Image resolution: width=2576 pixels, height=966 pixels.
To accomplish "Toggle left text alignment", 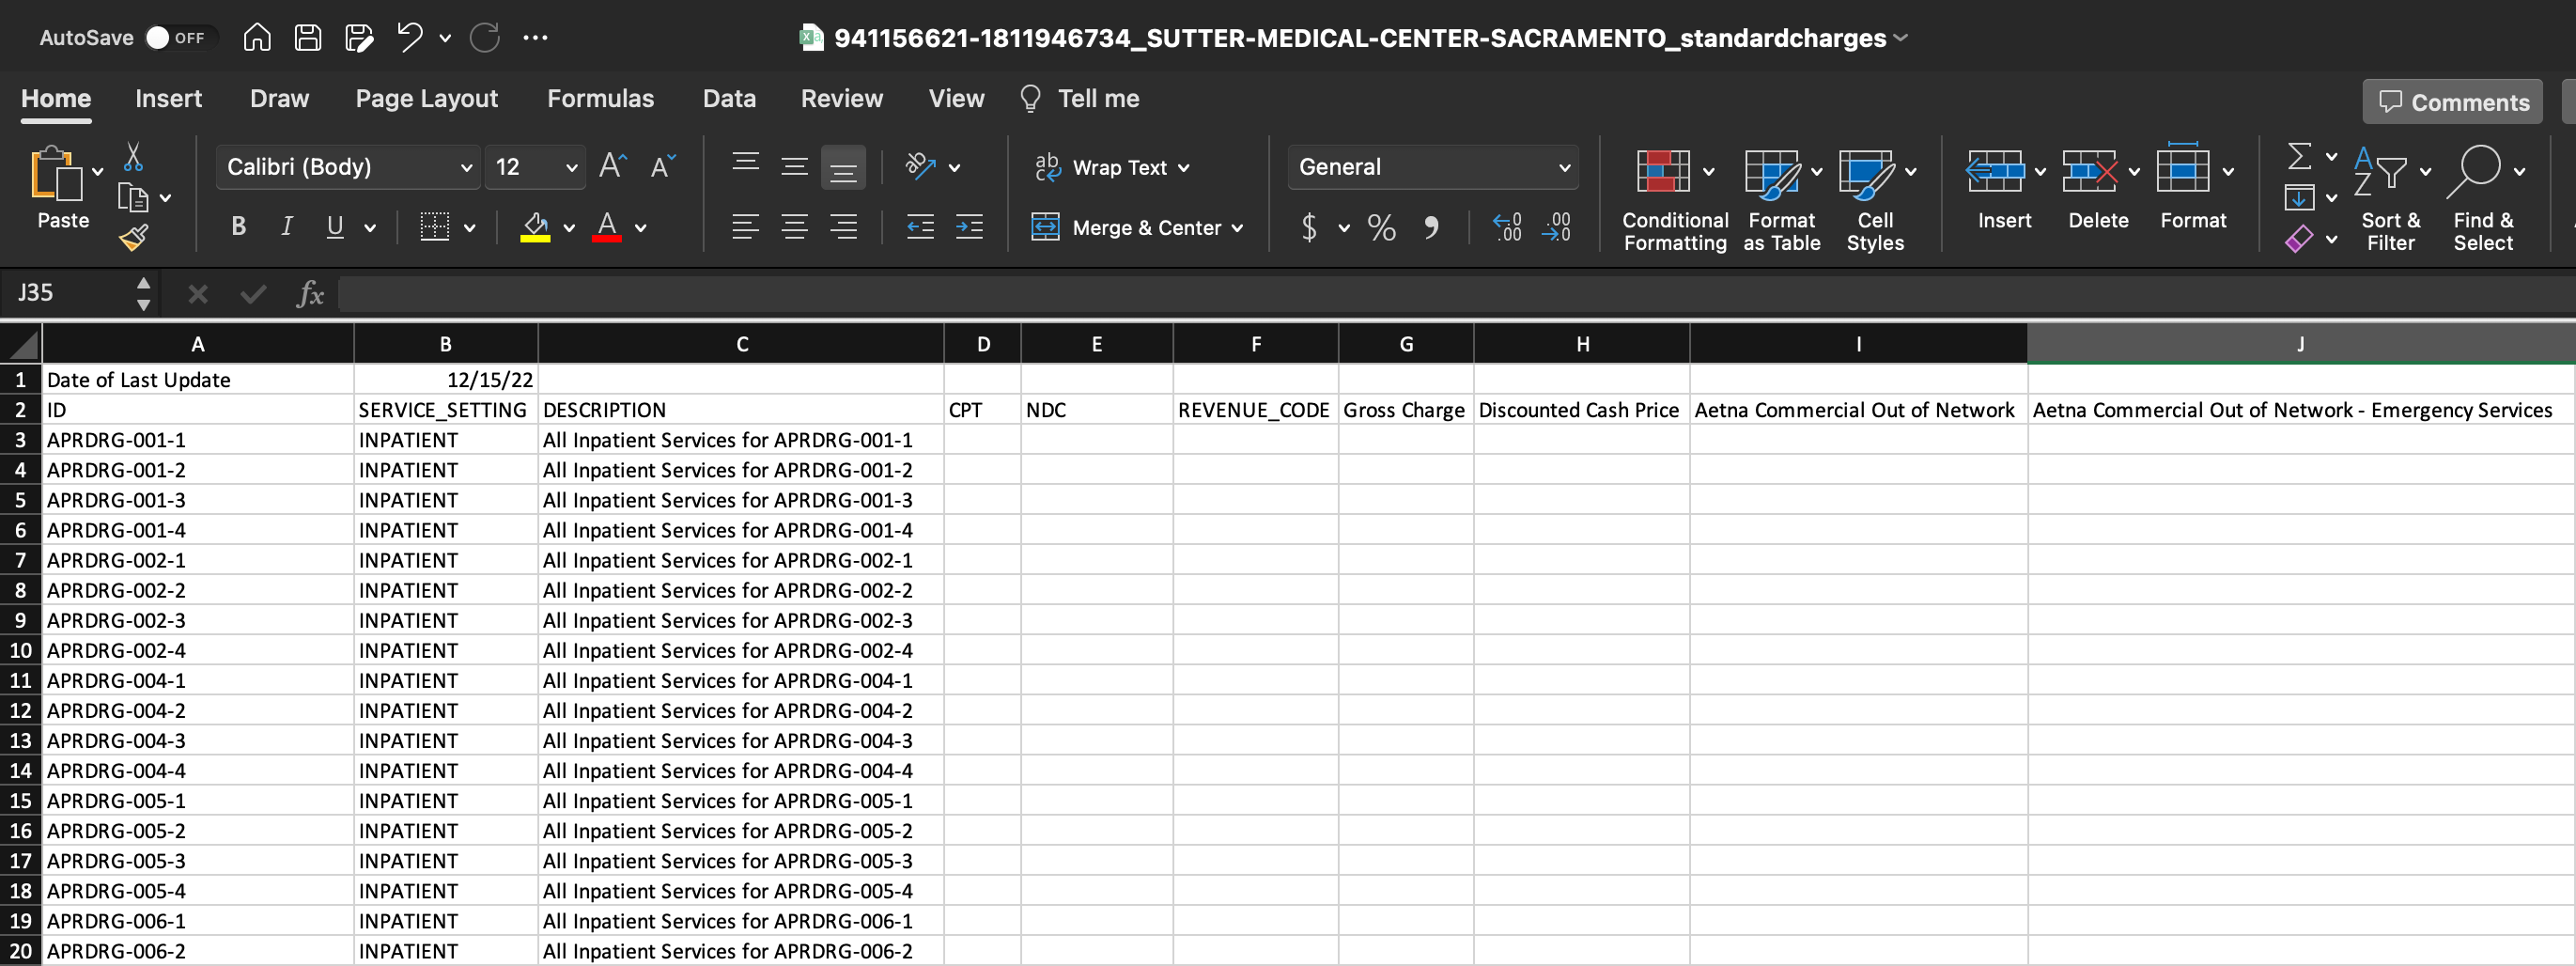I will (746, 227).
